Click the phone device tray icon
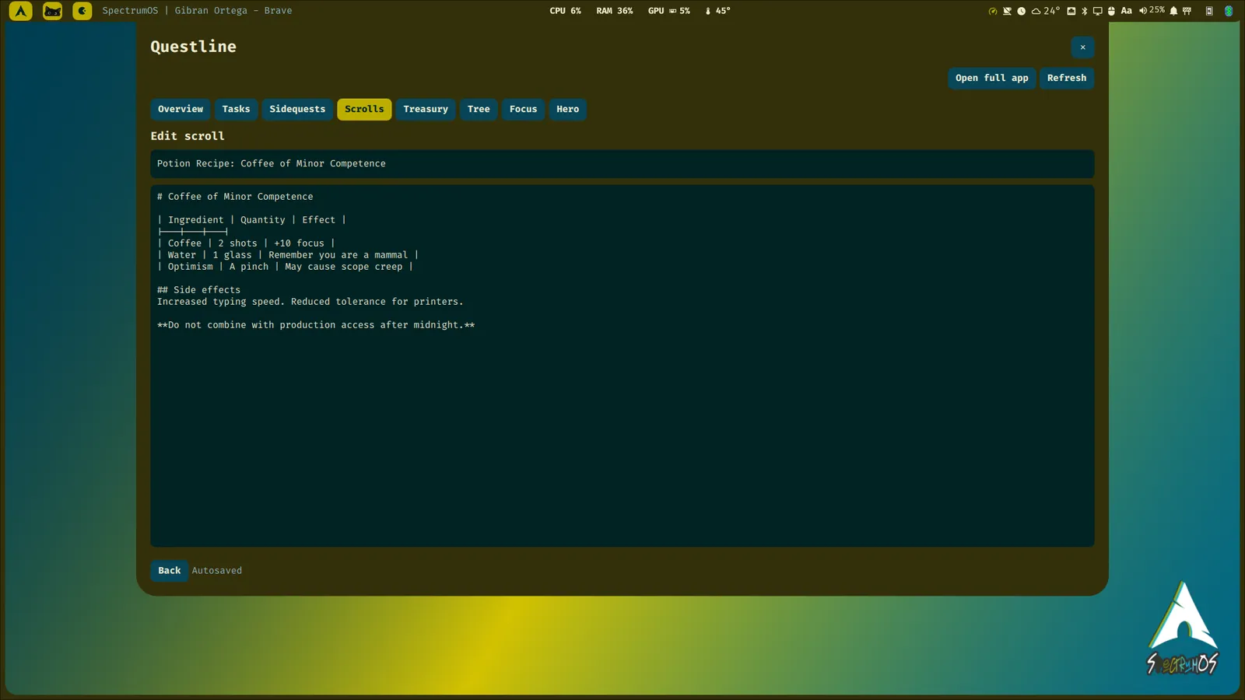The image size is (1245, 700). click(x=1209, y=11)
